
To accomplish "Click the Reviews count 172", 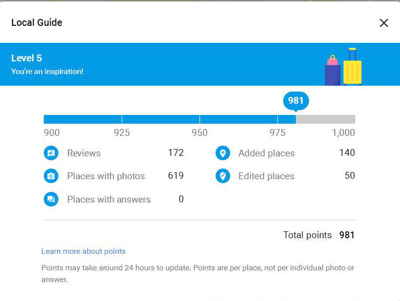I will pyautogui.click(x=176, y=152).
